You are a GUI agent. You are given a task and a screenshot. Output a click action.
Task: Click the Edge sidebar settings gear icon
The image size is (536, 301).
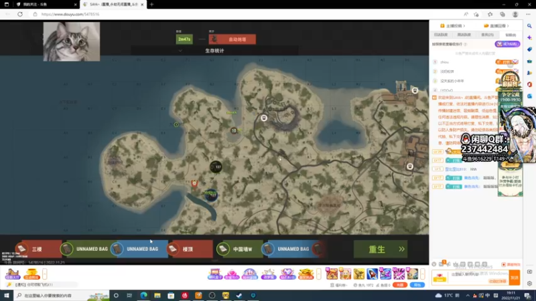coord(529,284)
